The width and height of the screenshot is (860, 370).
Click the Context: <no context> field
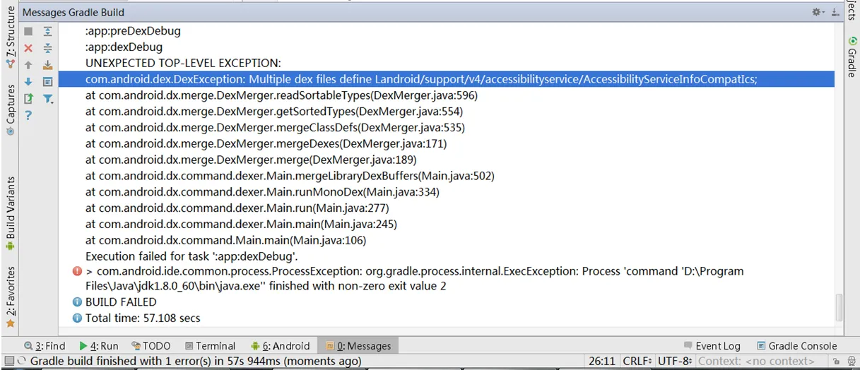(756, 361)
